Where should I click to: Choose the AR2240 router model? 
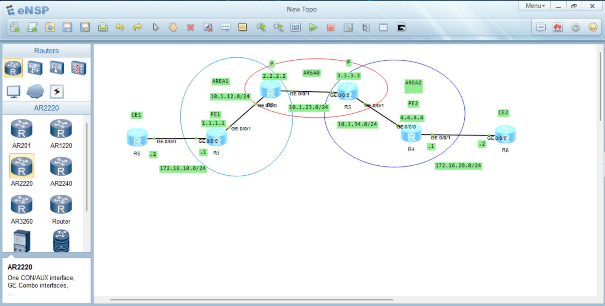pyautogui.click(x=61, y=172)
